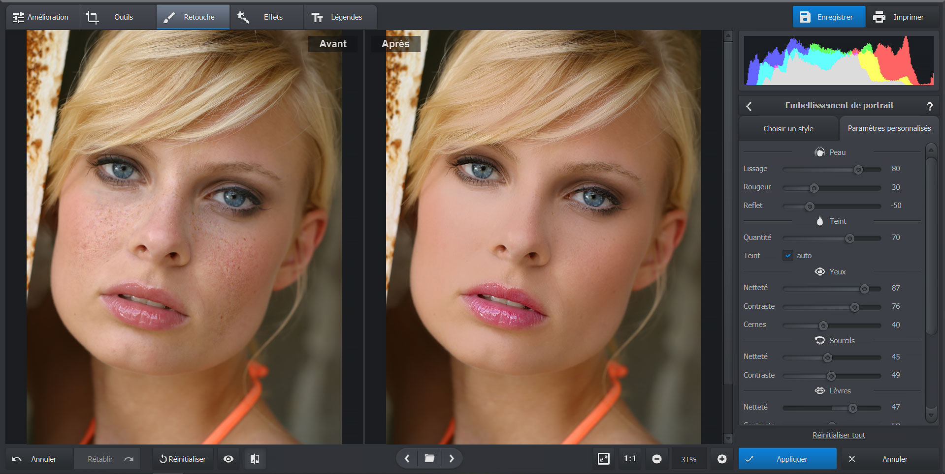Uncheck the Teint auto checkbox
Screen dimensions: 945x474
click(x=788, y=256)
